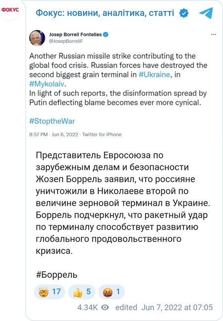Click the channel verified badge icon
The image size is (223, 321).
tap(183, 13)
